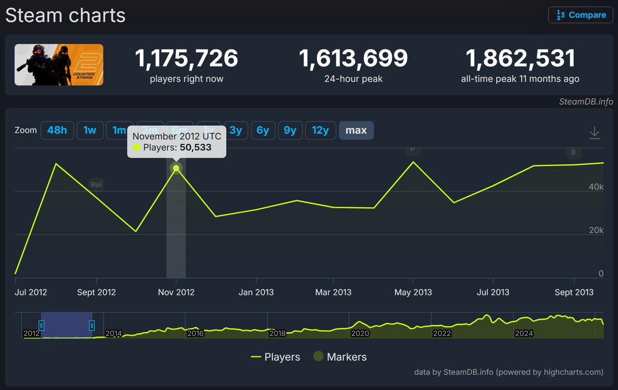618x390 pixels.
Task: Toggle the Markers series in legend
Action: coord(340,357)
